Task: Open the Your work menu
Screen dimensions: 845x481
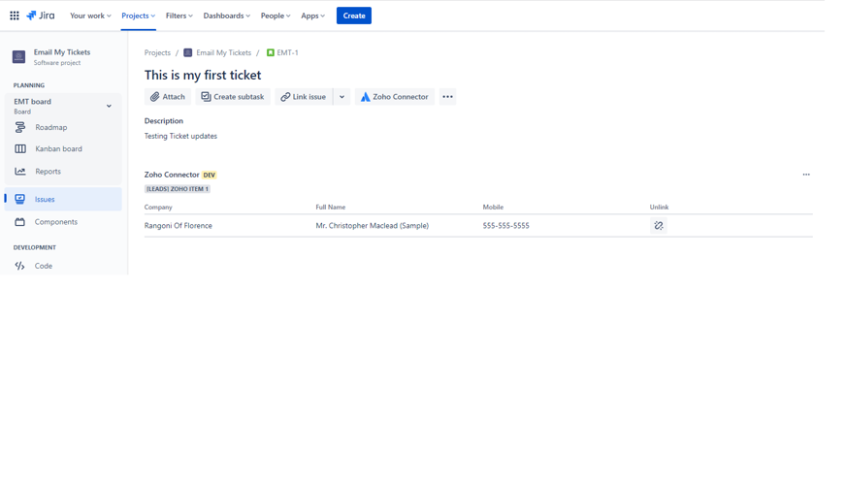Action: (90, 16)
